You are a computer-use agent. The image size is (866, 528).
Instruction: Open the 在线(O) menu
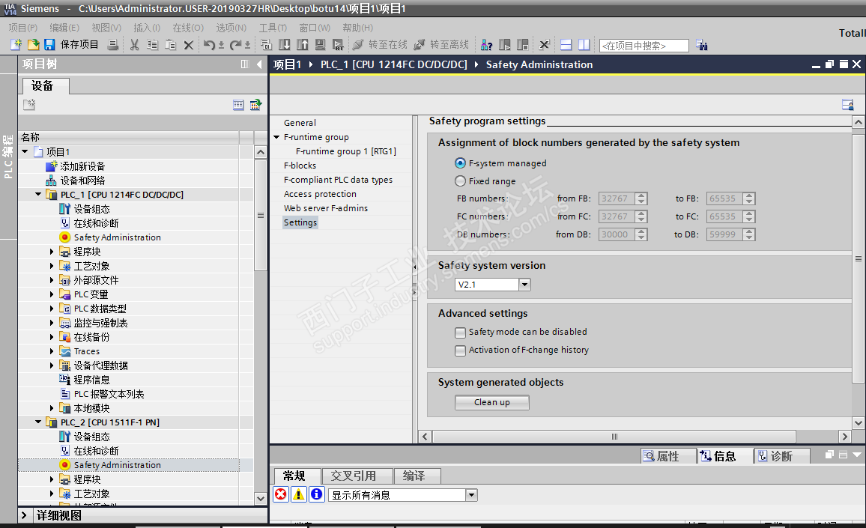[x=188, y=28]
